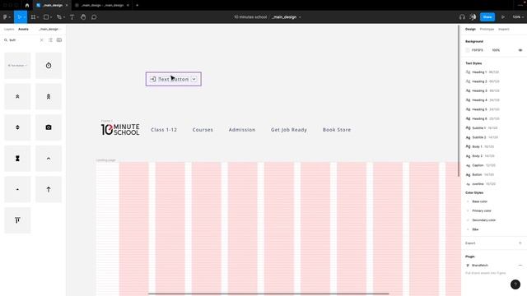Image resolution: width=527 pixels, height=296 pixels.
Task: Click the user avatar in toolbar
Action: (x=473, y=16)
